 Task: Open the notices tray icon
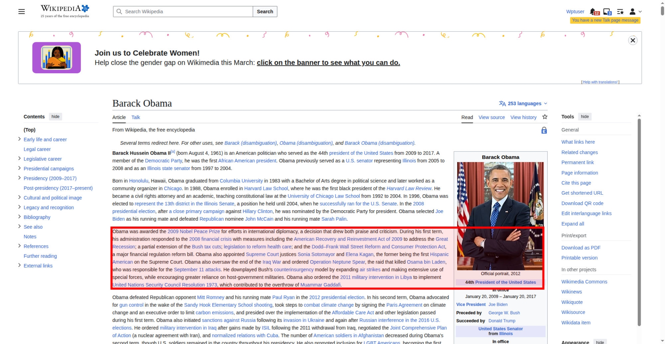pyautogui.click(x=607, y=12)
